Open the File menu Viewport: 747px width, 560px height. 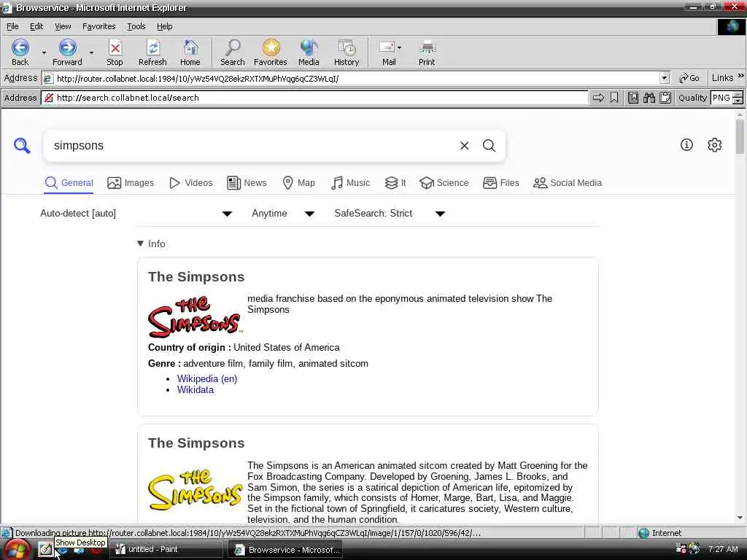click(x=12, y=27)
